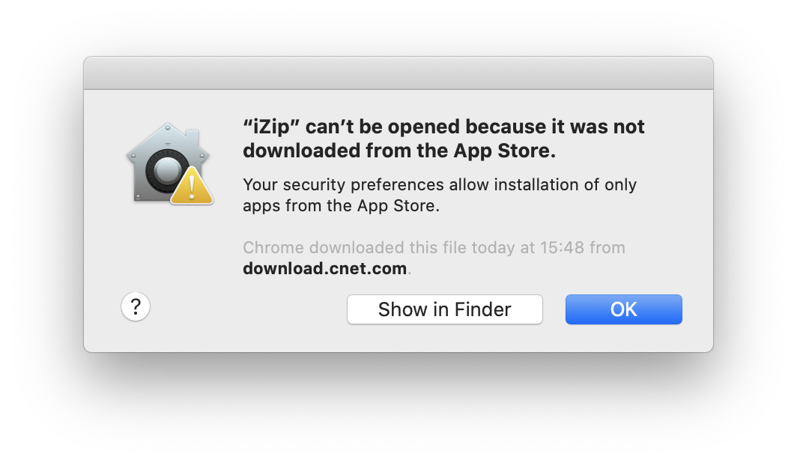Click the roof of the Gatekeeper house

click(x=168, y=137)
